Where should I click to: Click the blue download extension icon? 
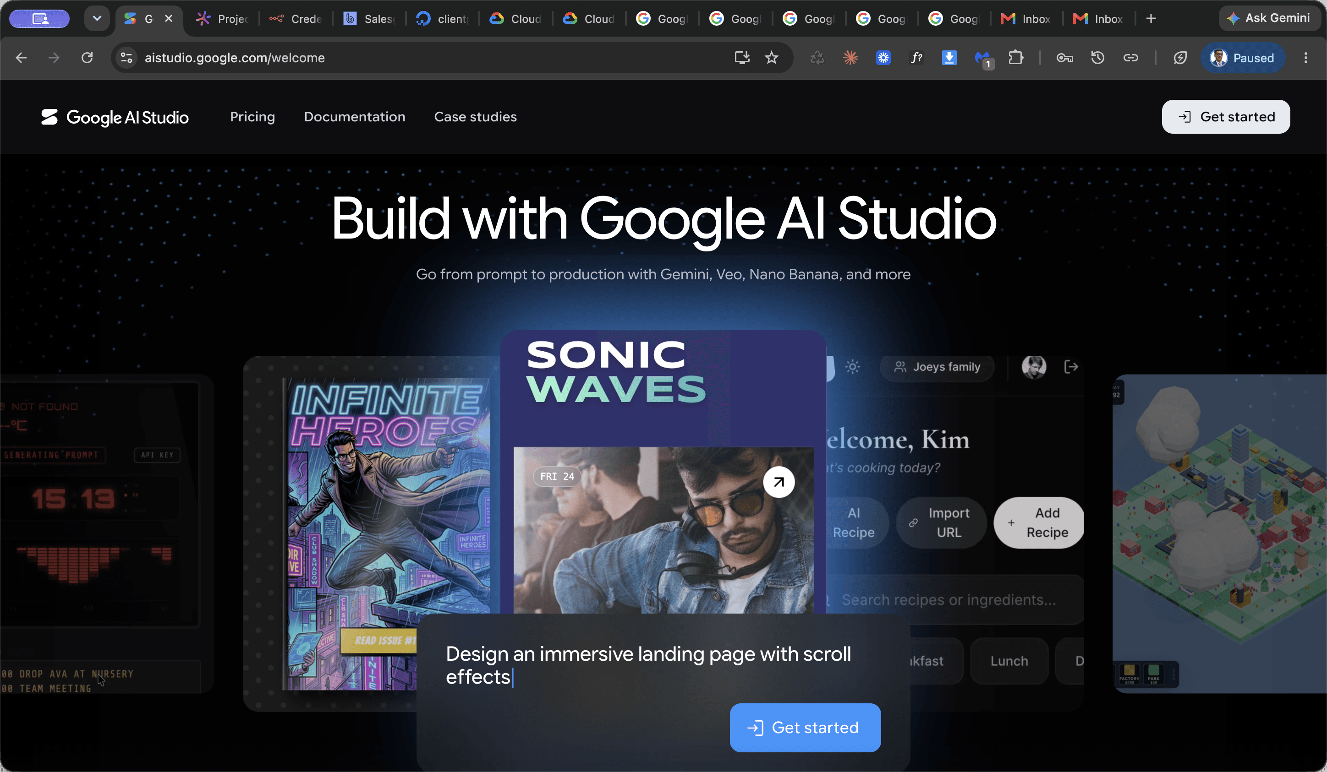tap(949, 58)
